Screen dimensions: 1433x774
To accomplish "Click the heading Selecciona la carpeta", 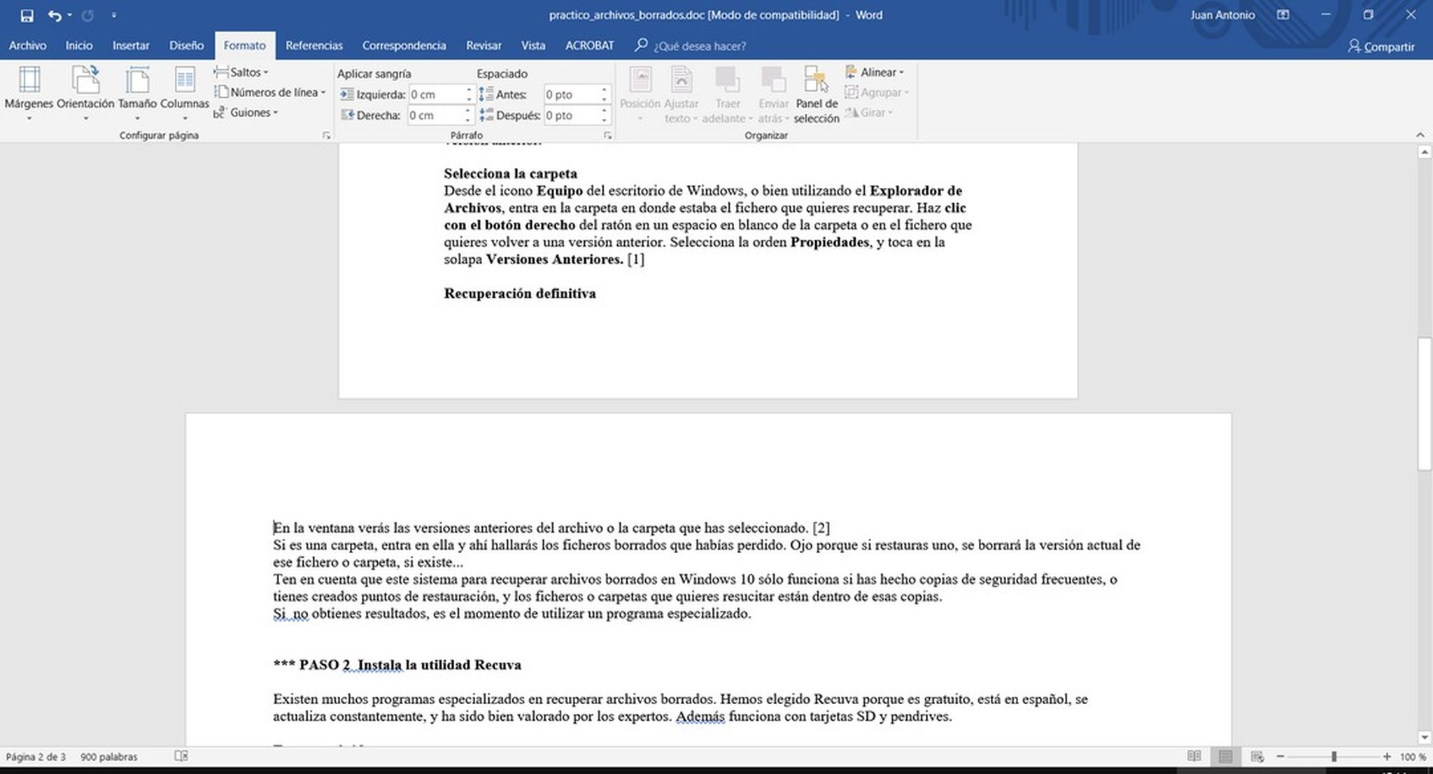I will pos(511,173).
